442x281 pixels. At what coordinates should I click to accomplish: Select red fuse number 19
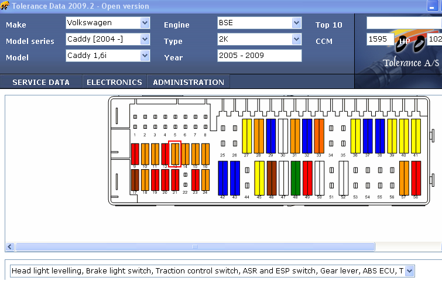point(155,180)
